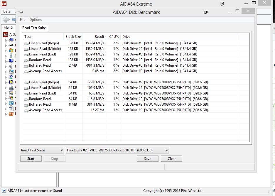Click the disk icon of the 381.1 MB/s Buffered Read row
Screen dimensions: 275x196
coord(26,105)
